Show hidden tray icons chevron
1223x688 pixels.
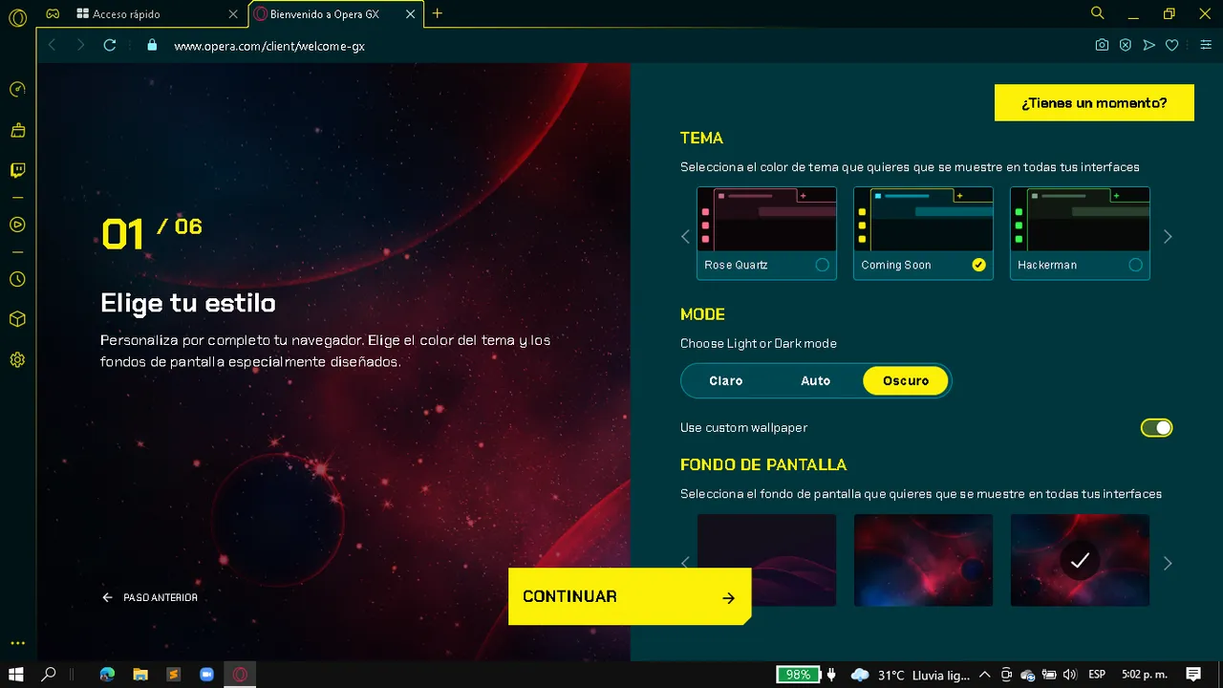984,674
